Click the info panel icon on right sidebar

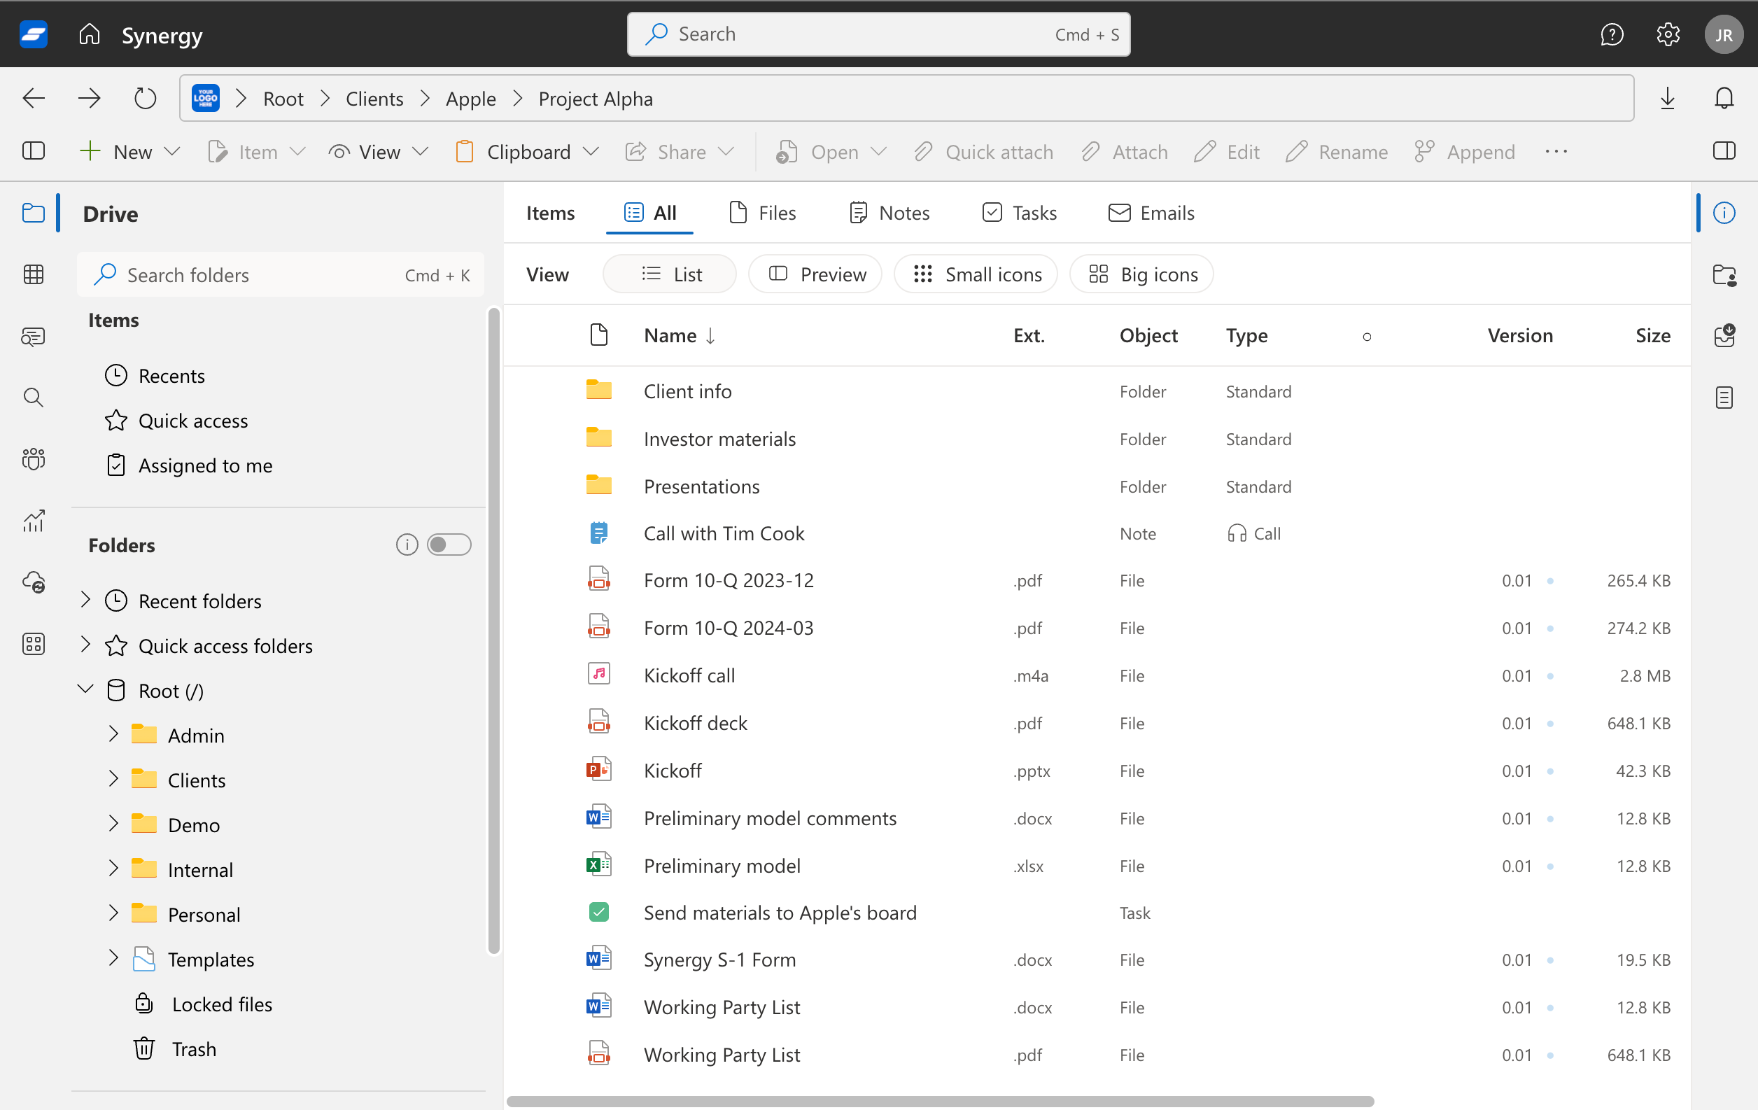[1725, 211]
